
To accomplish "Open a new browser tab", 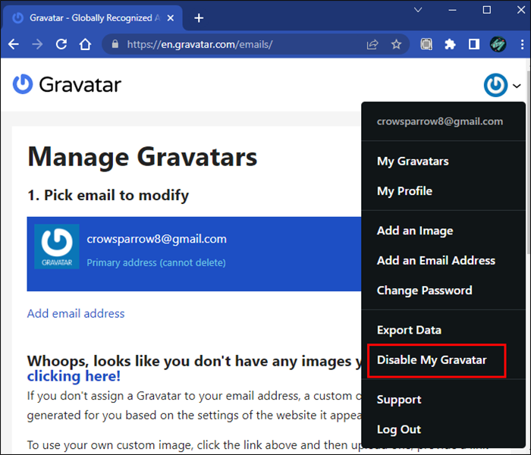I will coord(199,18).
